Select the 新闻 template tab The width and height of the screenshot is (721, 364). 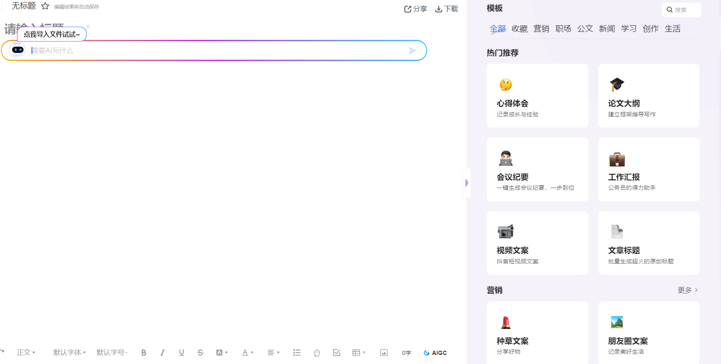coord(607,29)
